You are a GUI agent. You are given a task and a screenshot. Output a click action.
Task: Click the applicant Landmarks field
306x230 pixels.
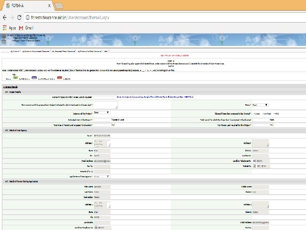coord(102,223)
